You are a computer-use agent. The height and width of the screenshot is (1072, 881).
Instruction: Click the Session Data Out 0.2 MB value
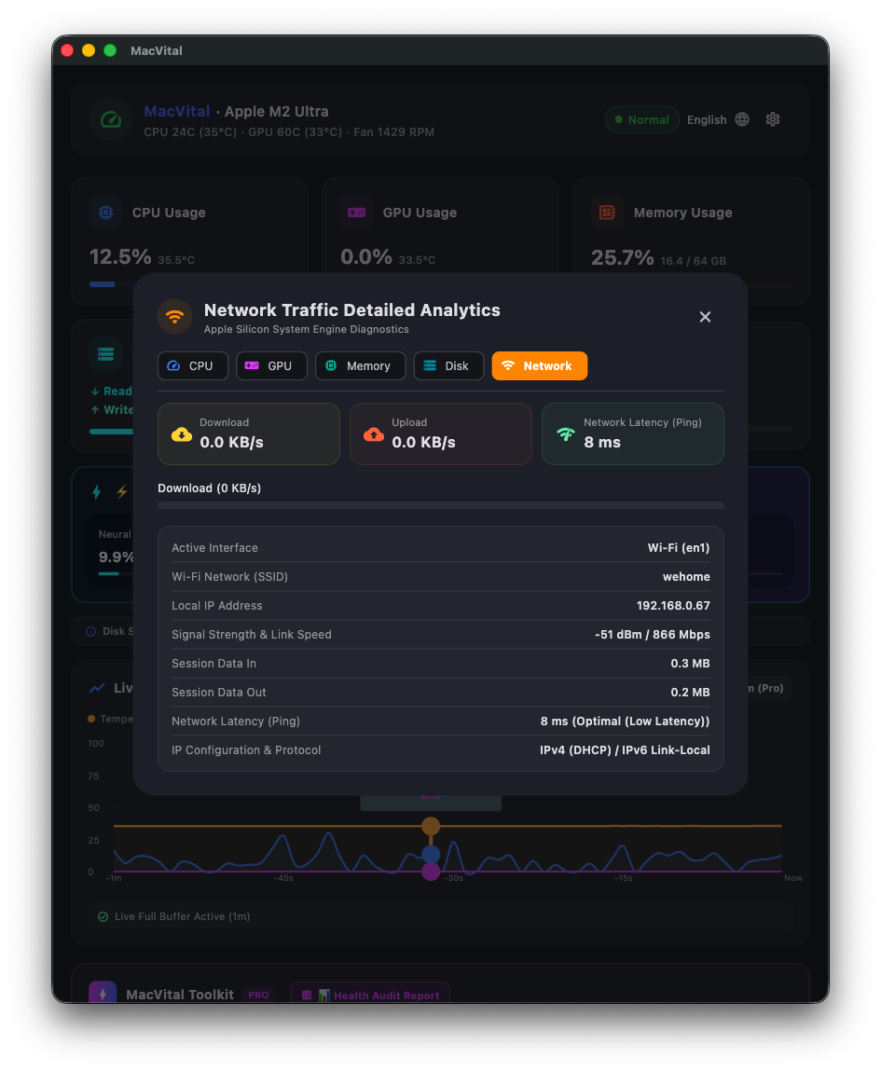tap(690, 692)
